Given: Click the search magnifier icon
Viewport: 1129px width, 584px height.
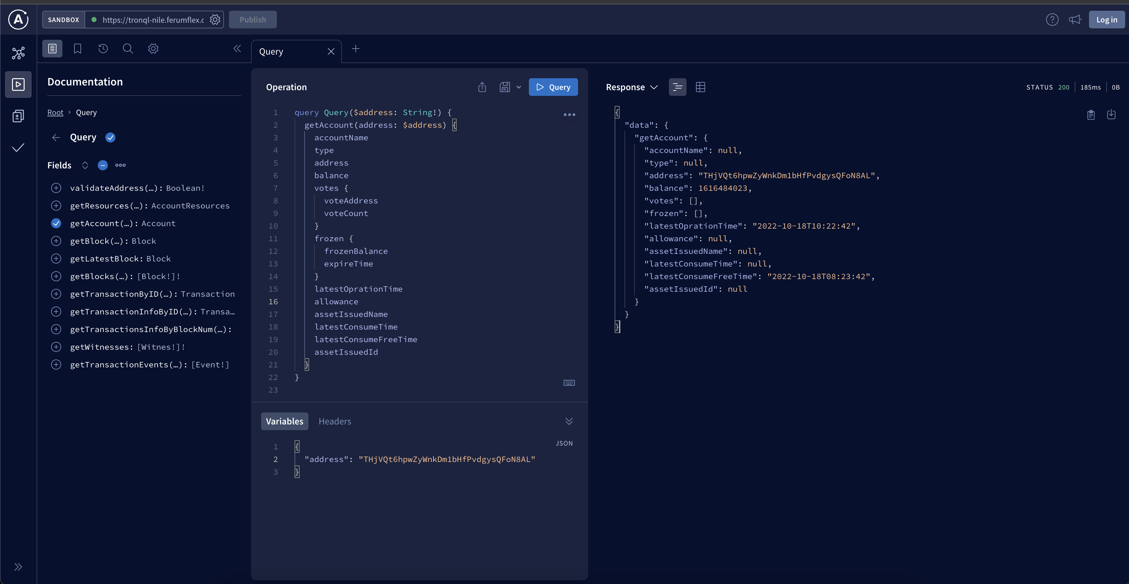Looking at the screenshot, I should [127, 49].
